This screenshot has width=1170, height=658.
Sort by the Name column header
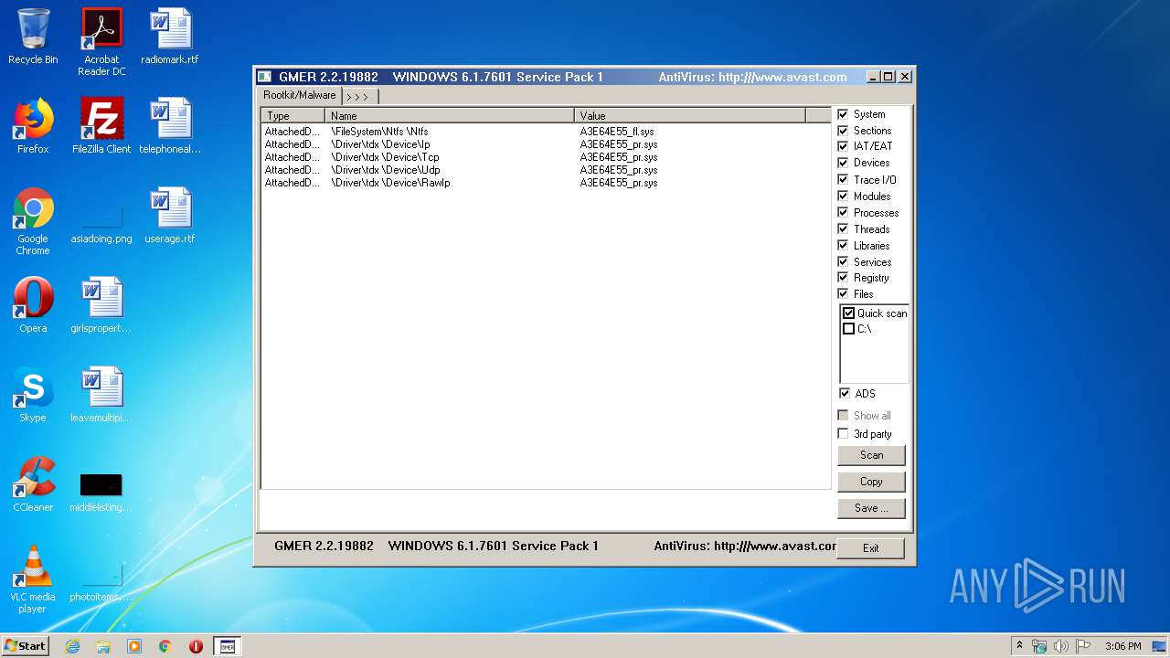click(x=450, y=115)
